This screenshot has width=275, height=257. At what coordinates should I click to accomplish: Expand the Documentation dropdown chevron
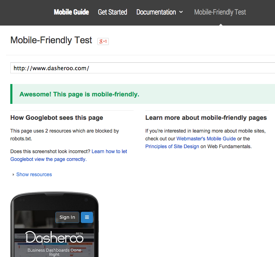coord(181,12)
